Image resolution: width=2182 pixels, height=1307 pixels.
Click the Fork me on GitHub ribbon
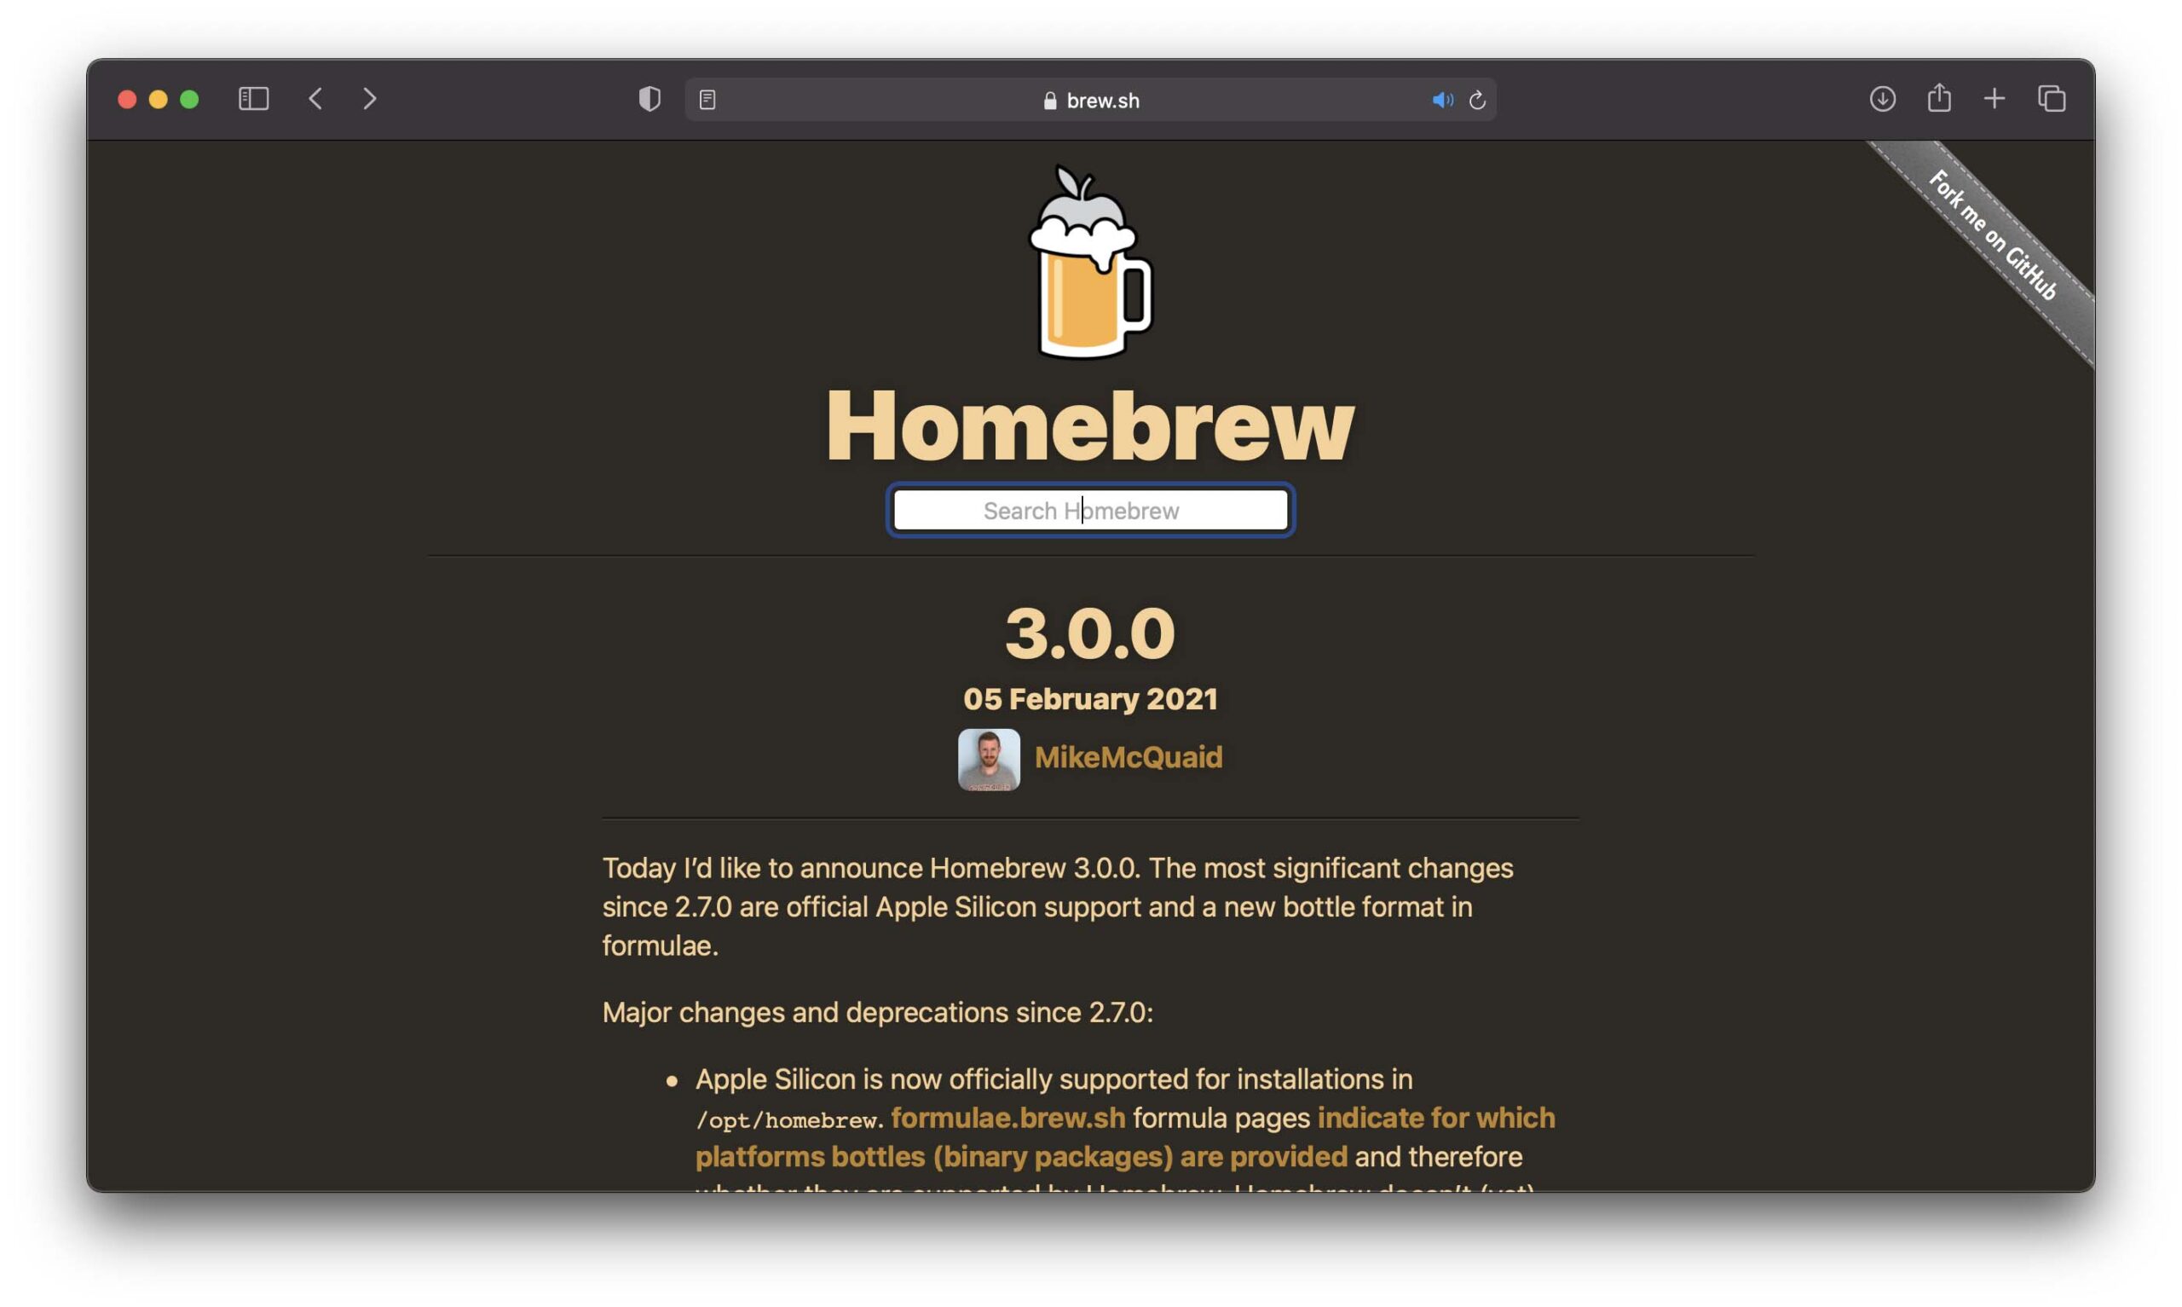point(1993,236)
